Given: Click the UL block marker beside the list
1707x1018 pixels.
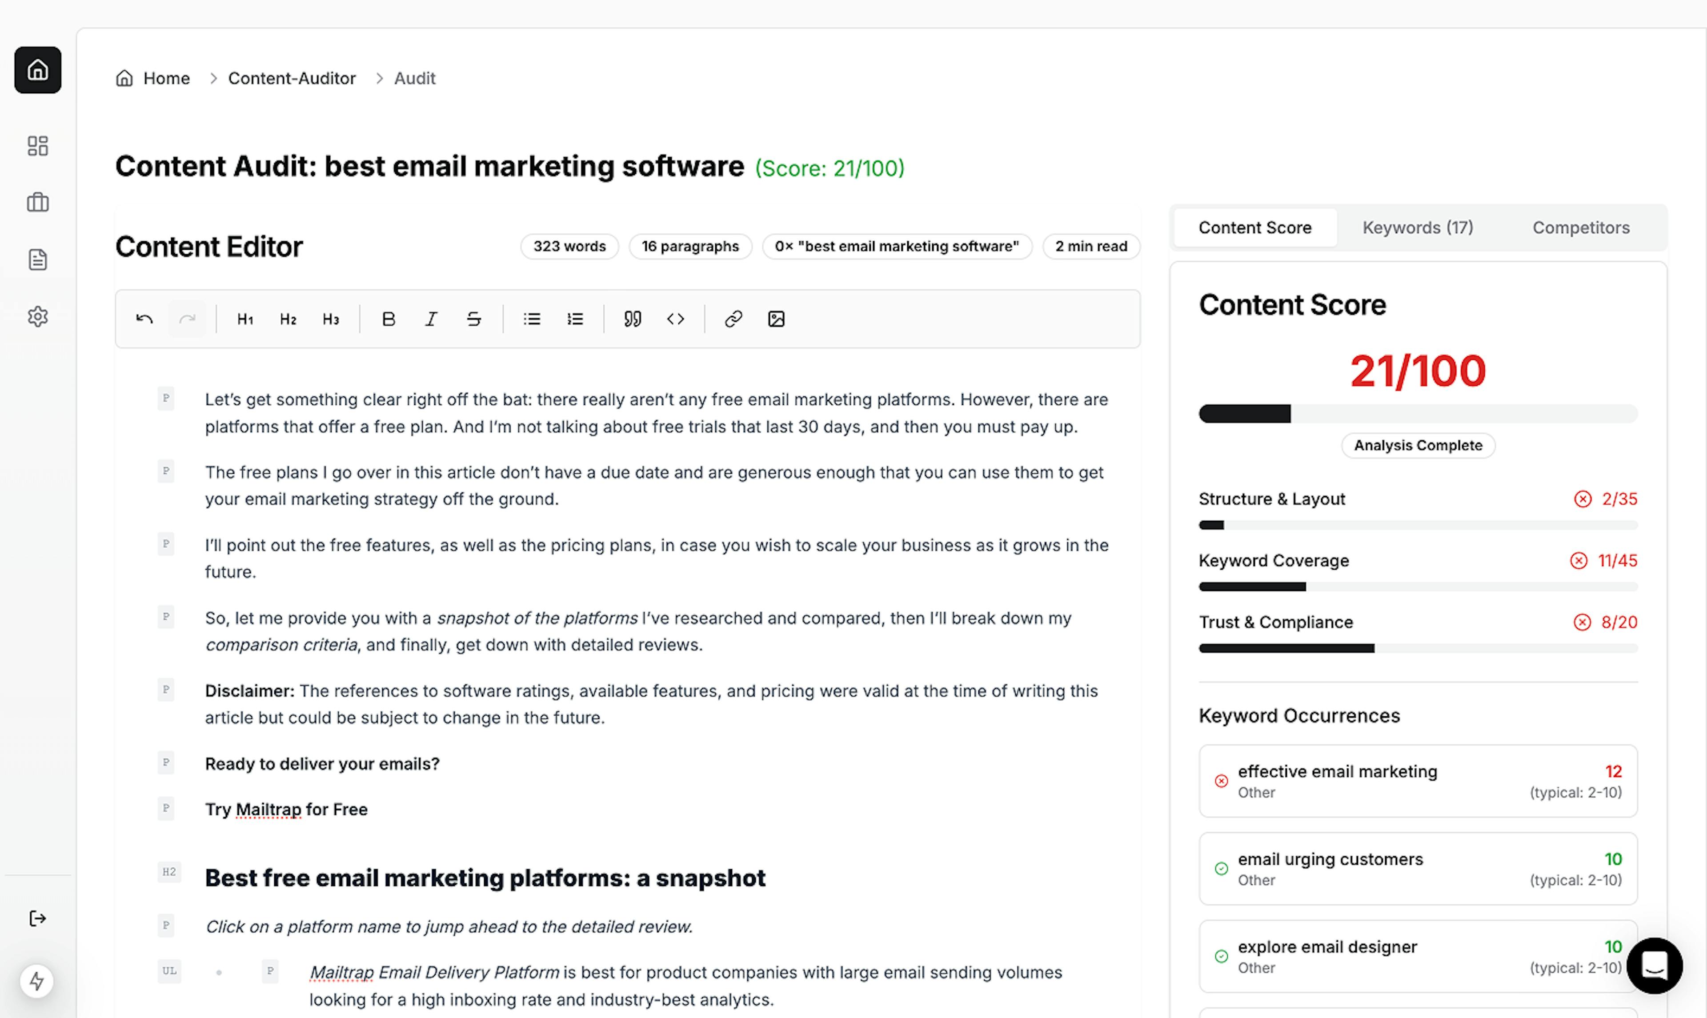Looking at the screenshot, I should 169,970.
